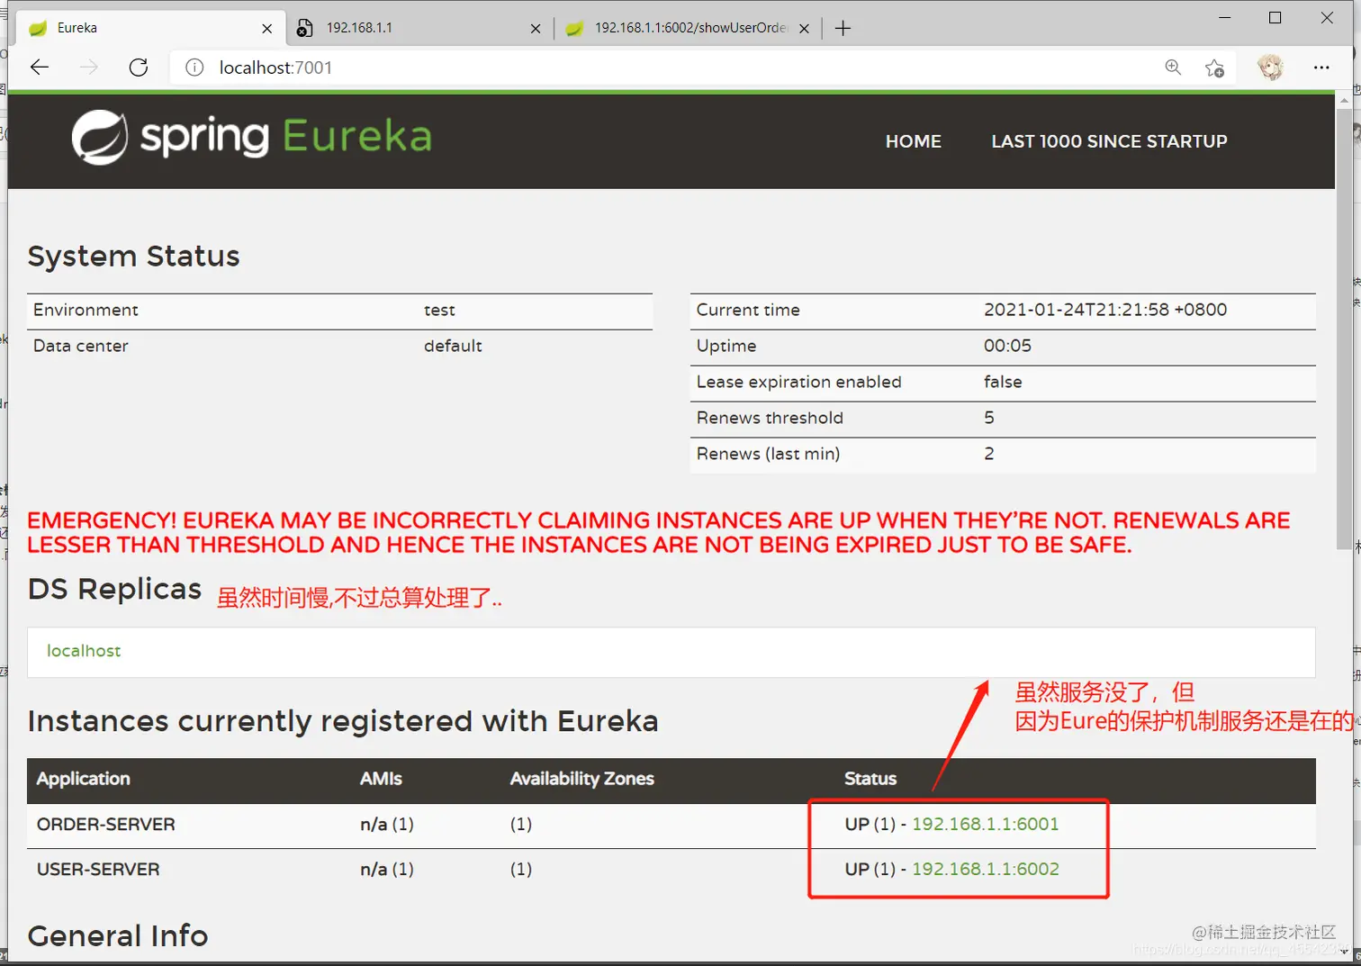Select the Renews threshold value 5
1361x966 pixels.
(989, 418)
